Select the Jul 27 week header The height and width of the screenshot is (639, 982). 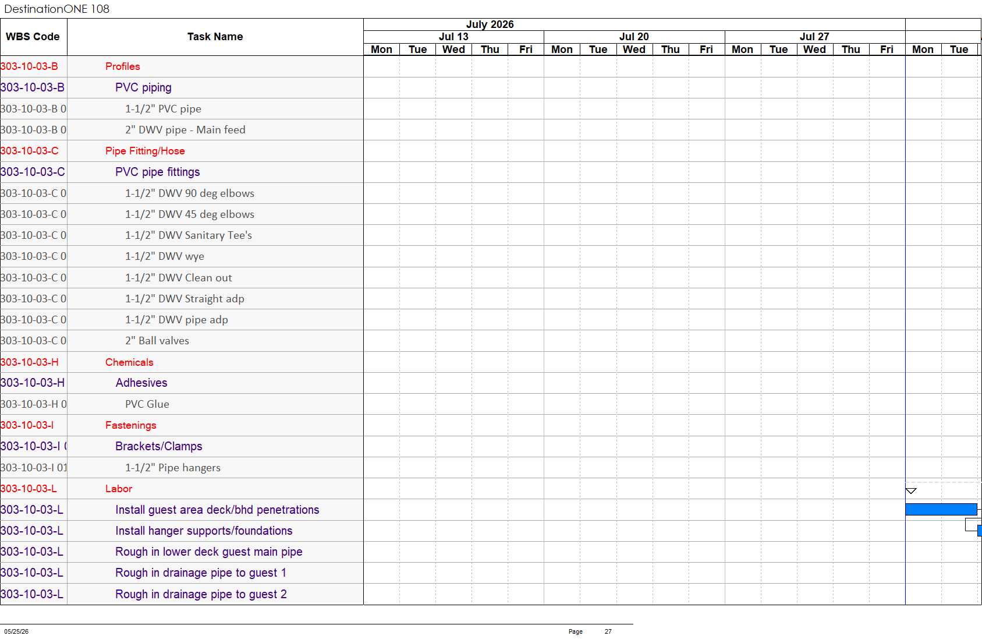[814, 37]
